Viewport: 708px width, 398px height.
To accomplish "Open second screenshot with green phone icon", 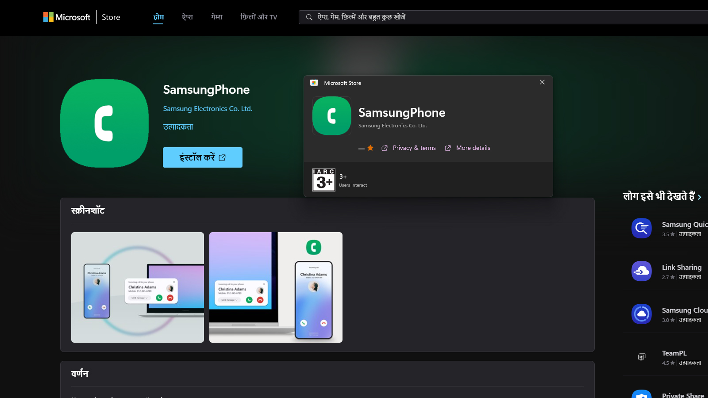I will (276, 287).
